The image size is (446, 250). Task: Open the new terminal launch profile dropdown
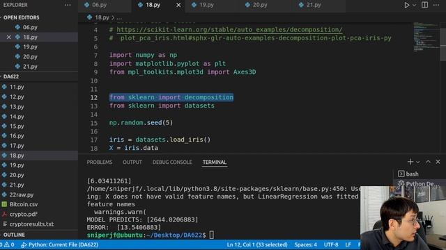coord(418,162)
